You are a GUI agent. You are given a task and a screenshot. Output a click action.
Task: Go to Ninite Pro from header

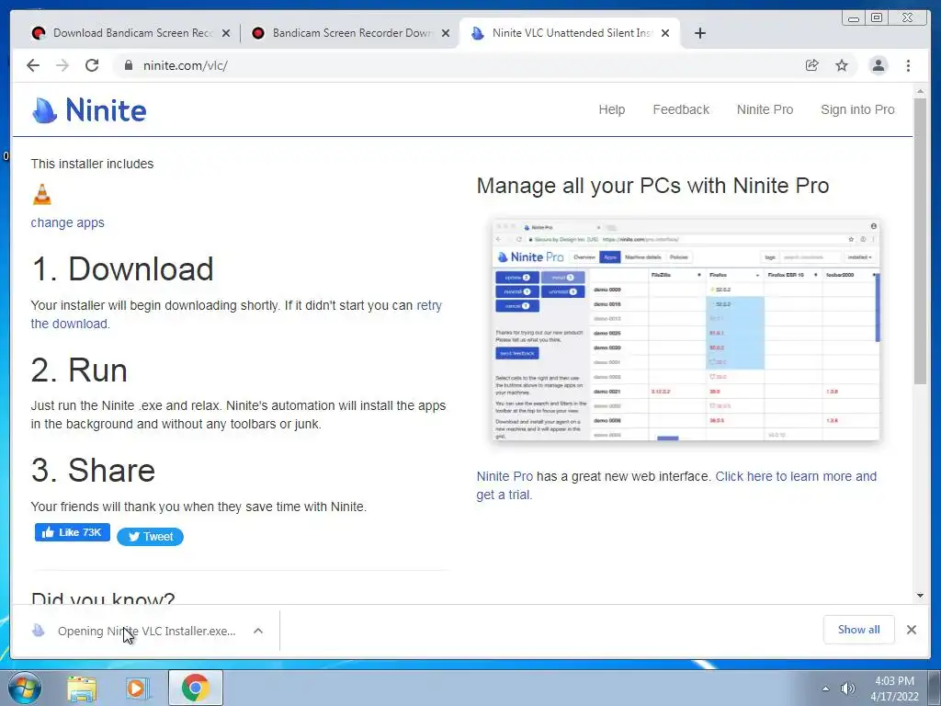(x=765, y=109)
